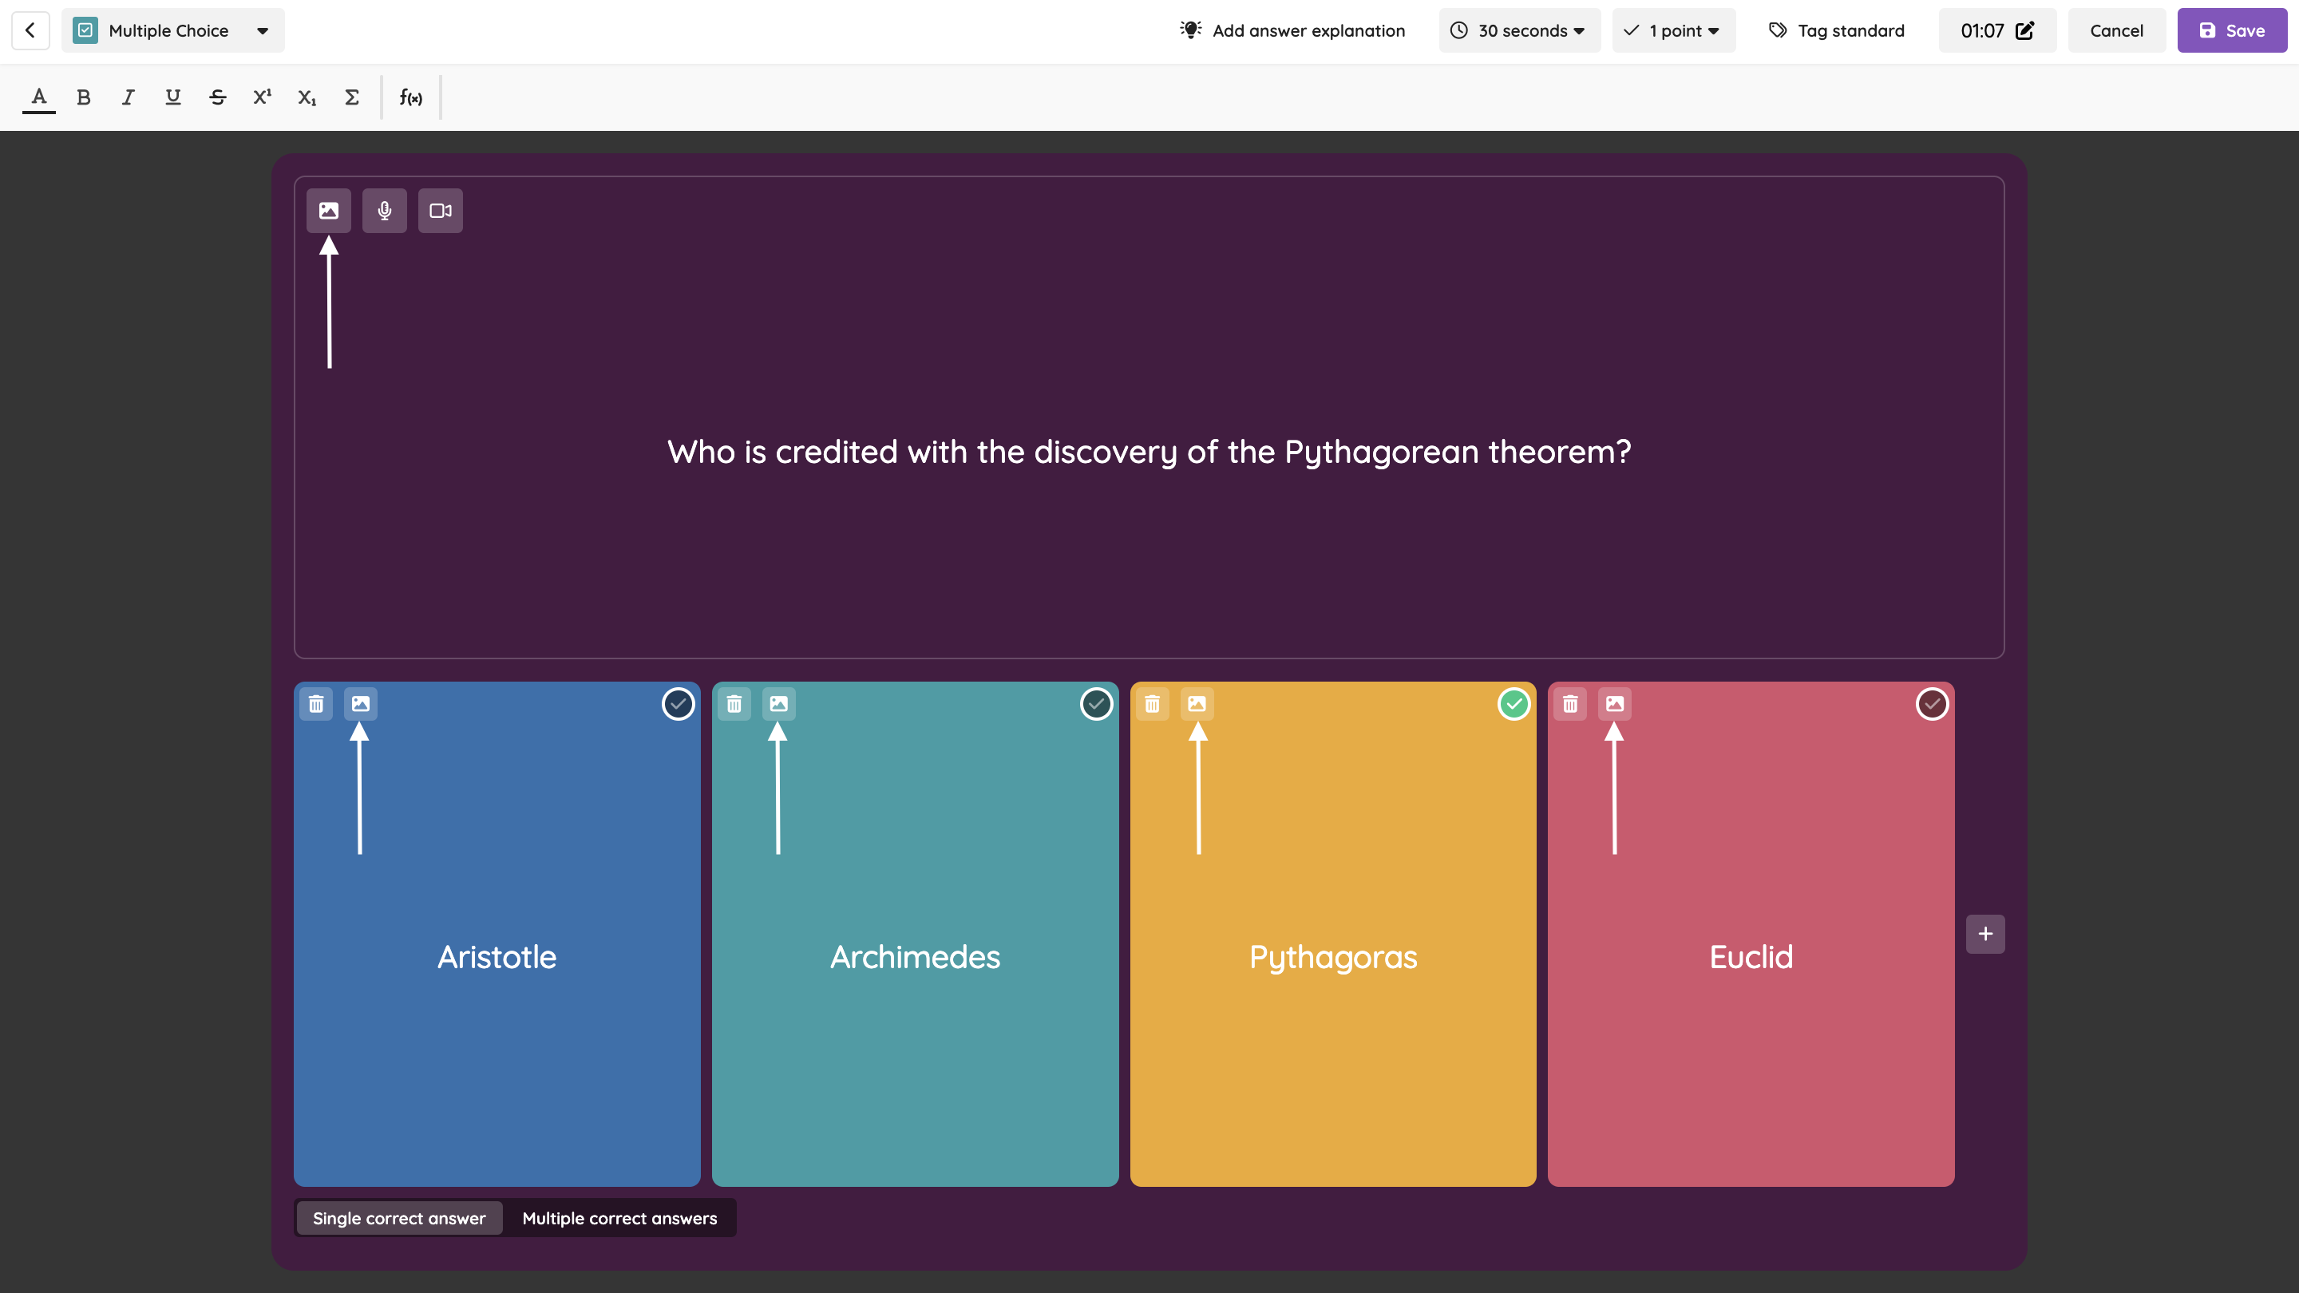This screenshot has height=1293, width=2299.
Task: Delete the Aristotle answer option
Action: 316,704
